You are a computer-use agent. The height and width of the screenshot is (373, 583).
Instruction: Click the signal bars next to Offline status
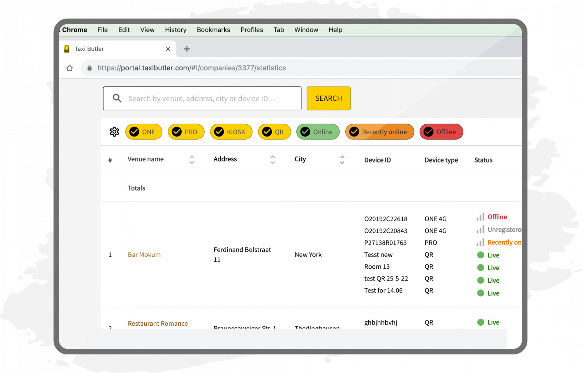pos(481,217)
